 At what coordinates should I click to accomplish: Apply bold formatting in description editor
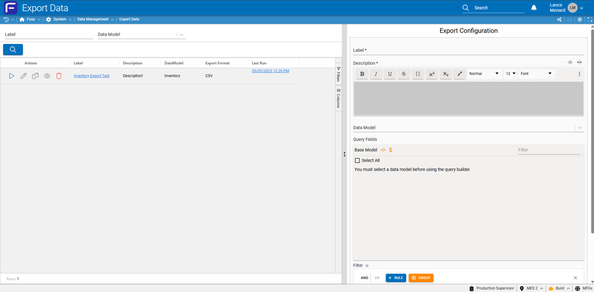pos(362,74)
